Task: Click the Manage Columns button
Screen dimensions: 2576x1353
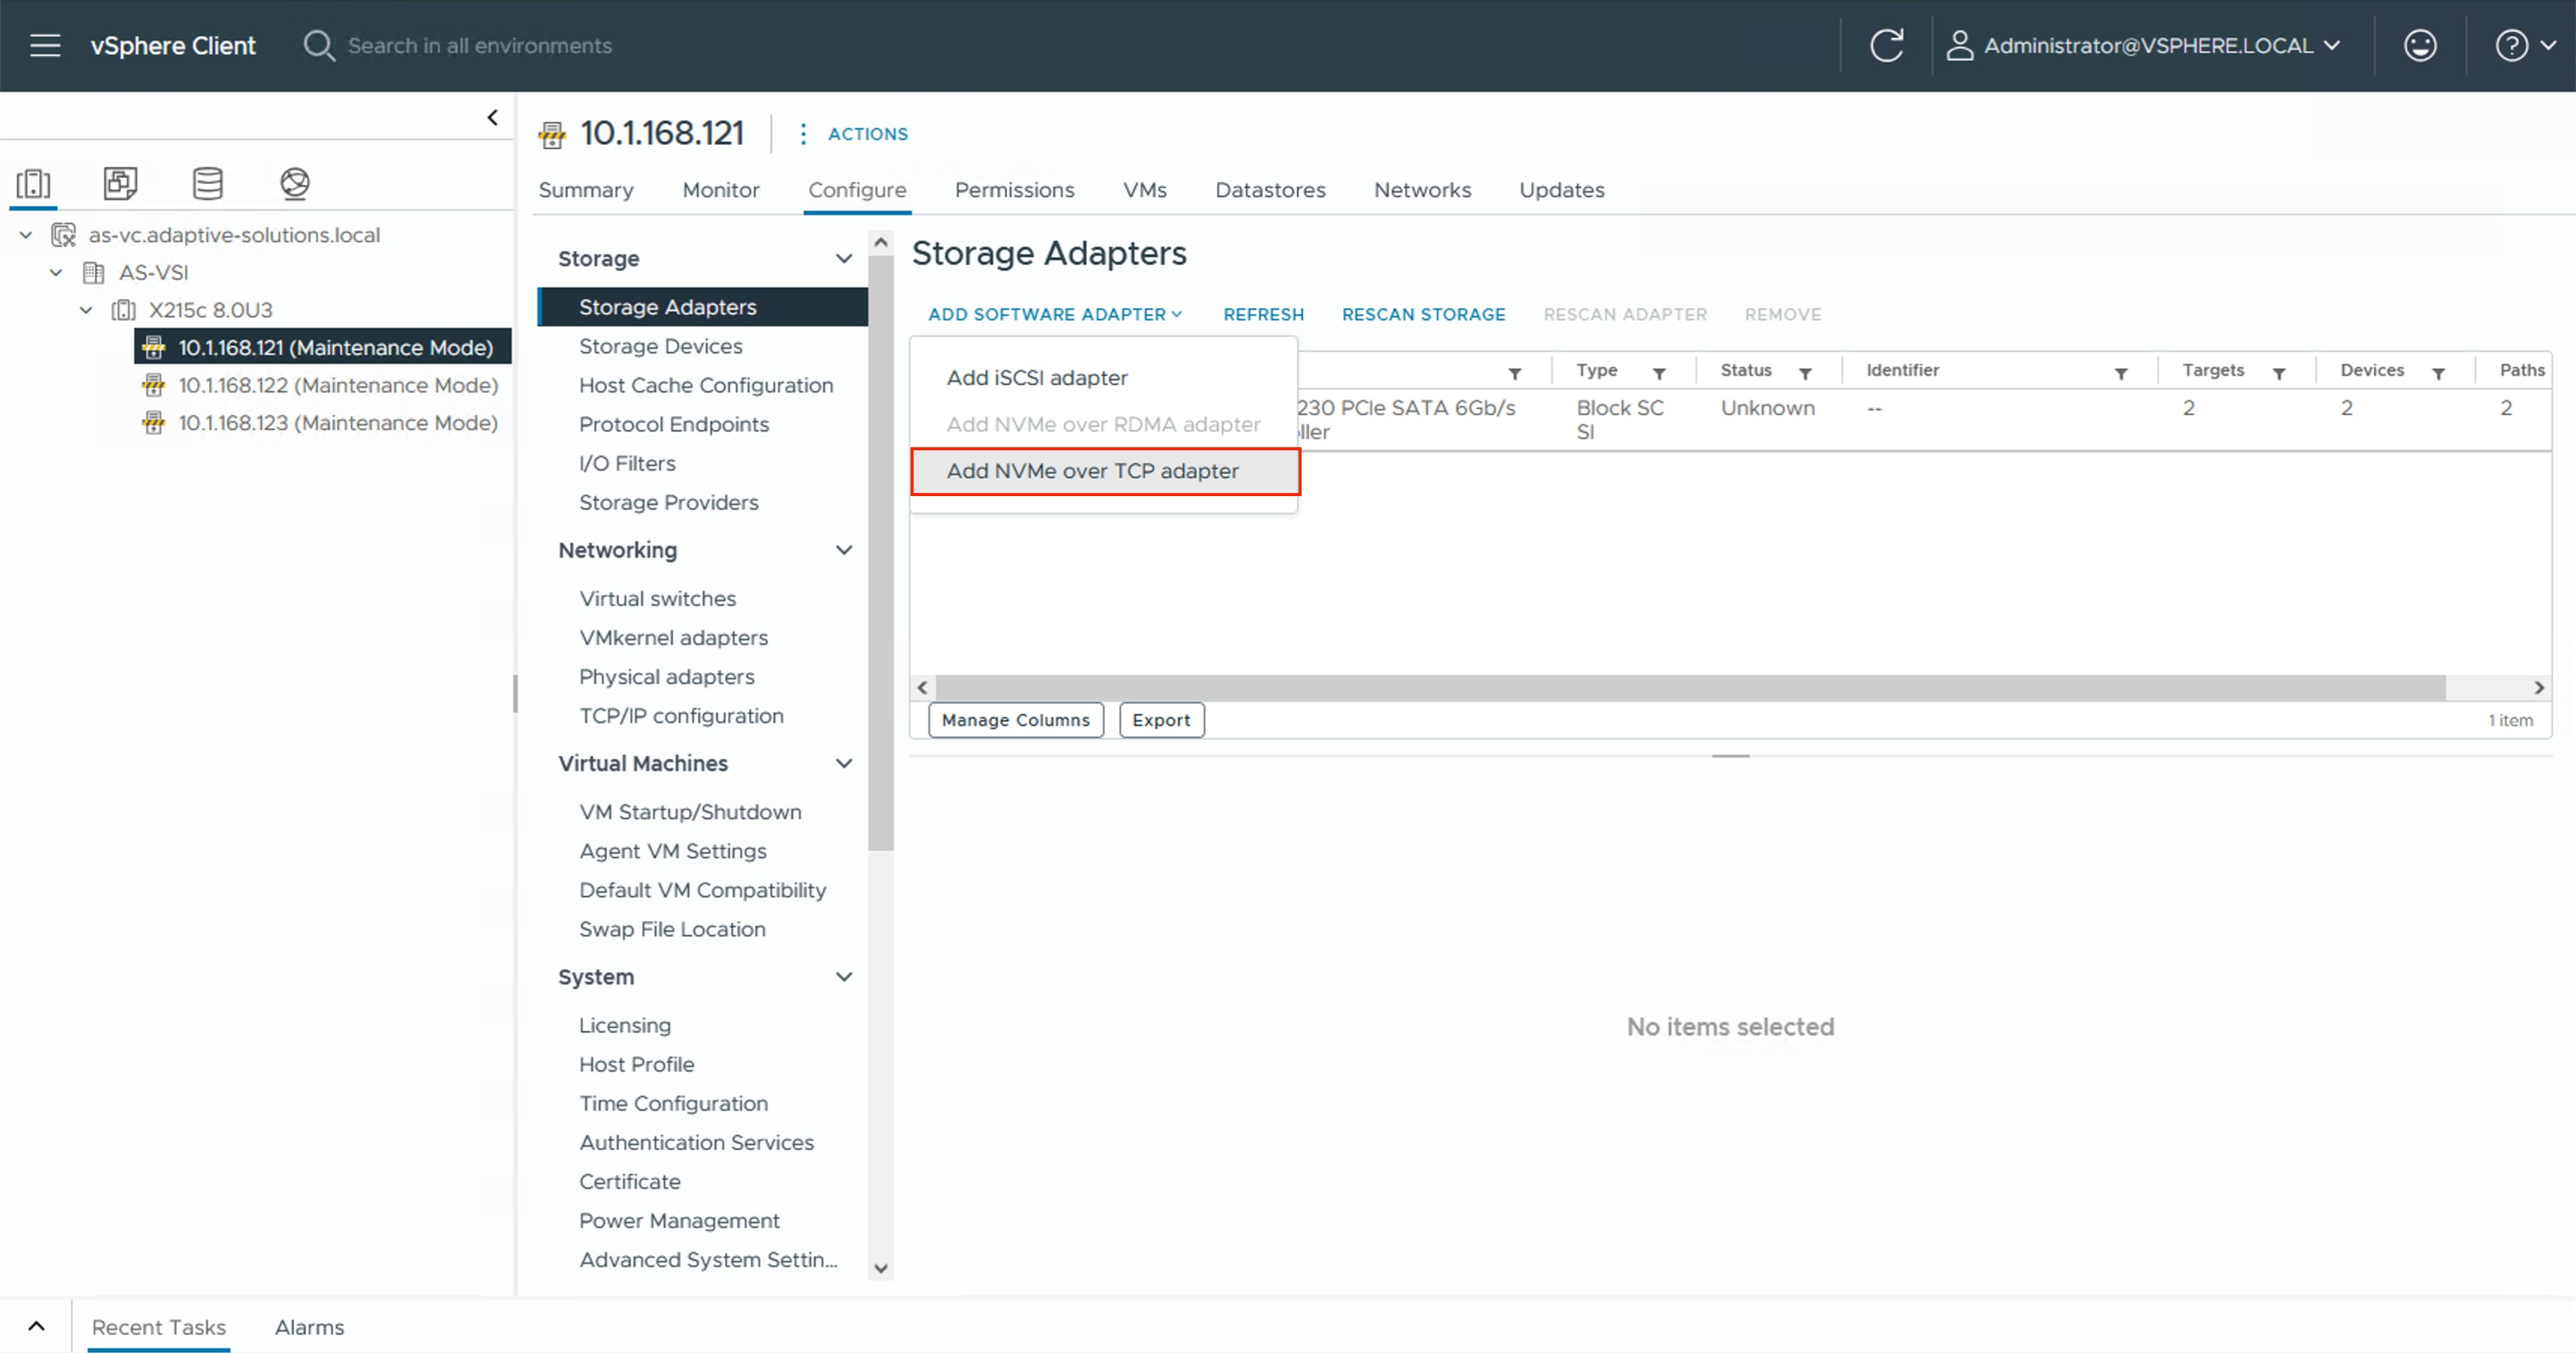Action: tap(1015, 720)
